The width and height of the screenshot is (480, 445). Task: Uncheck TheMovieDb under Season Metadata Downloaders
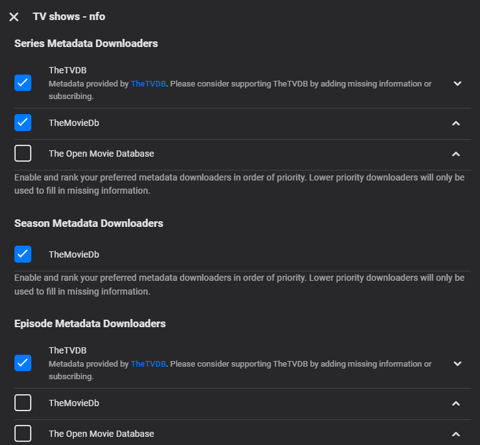[x=23, y=254]
